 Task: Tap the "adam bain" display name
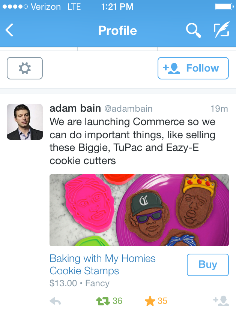[x=75, y=109]
